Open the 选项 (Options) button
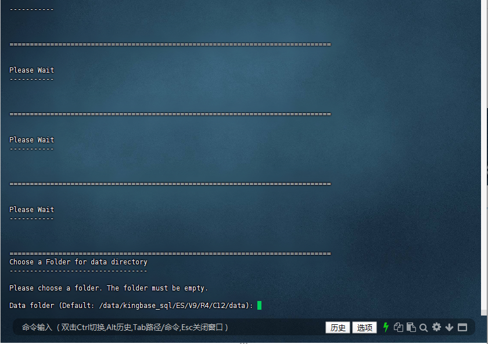The width and height of the screenshot is (488, 344). click(x=364, y=328)
